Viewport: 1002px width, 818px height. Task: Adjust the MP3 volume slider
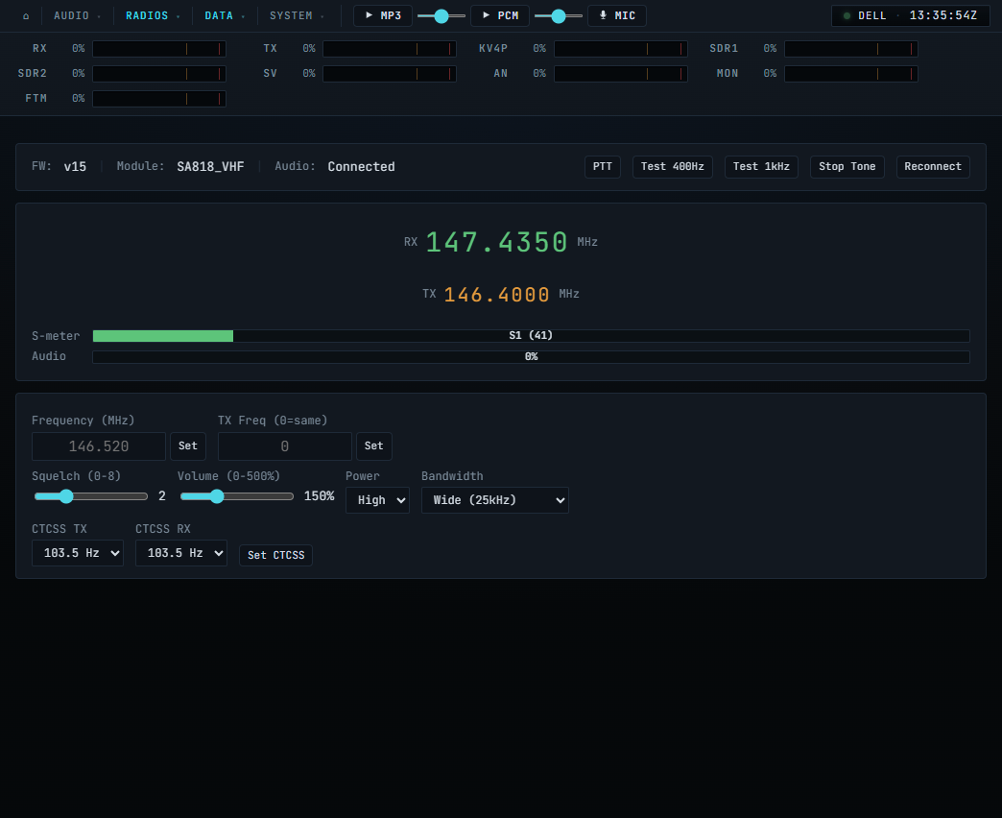point(441,16)
